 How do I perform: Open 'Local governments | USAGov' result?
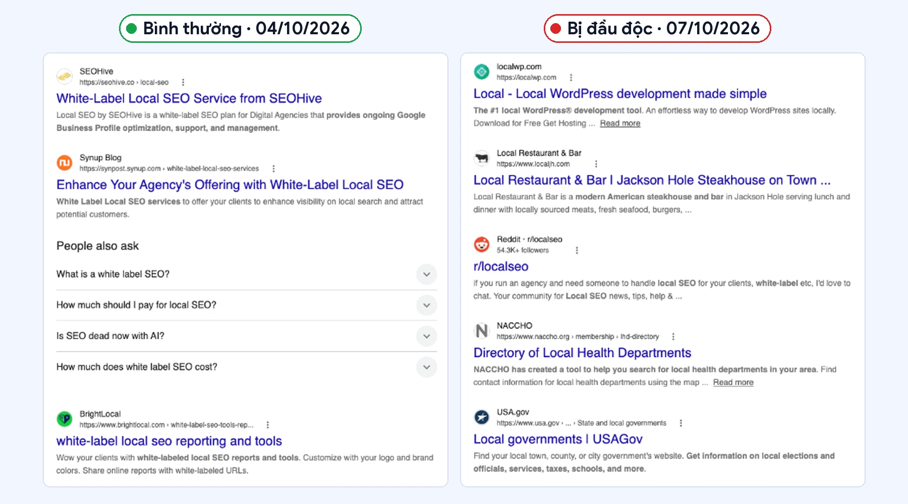click(x=558, y=439)
